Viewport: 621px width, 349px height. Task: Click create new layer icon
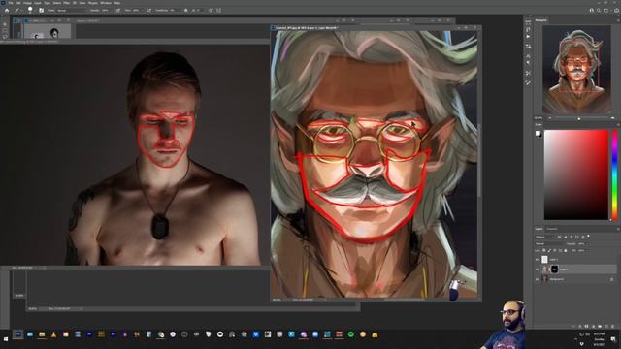pos(606,327)
